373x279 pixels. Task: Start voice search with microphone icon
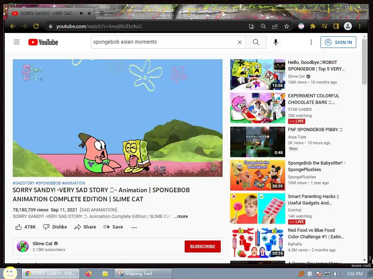coord(275,42)
